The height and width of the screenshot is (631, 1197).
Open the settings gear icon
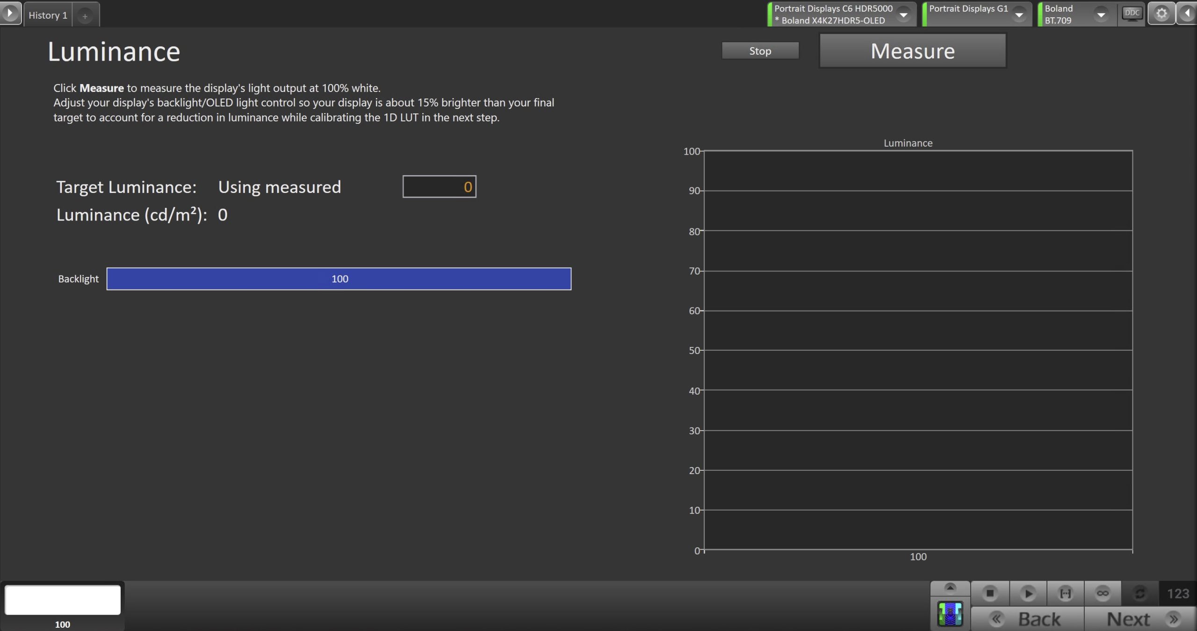click(x=1161, y=14)
